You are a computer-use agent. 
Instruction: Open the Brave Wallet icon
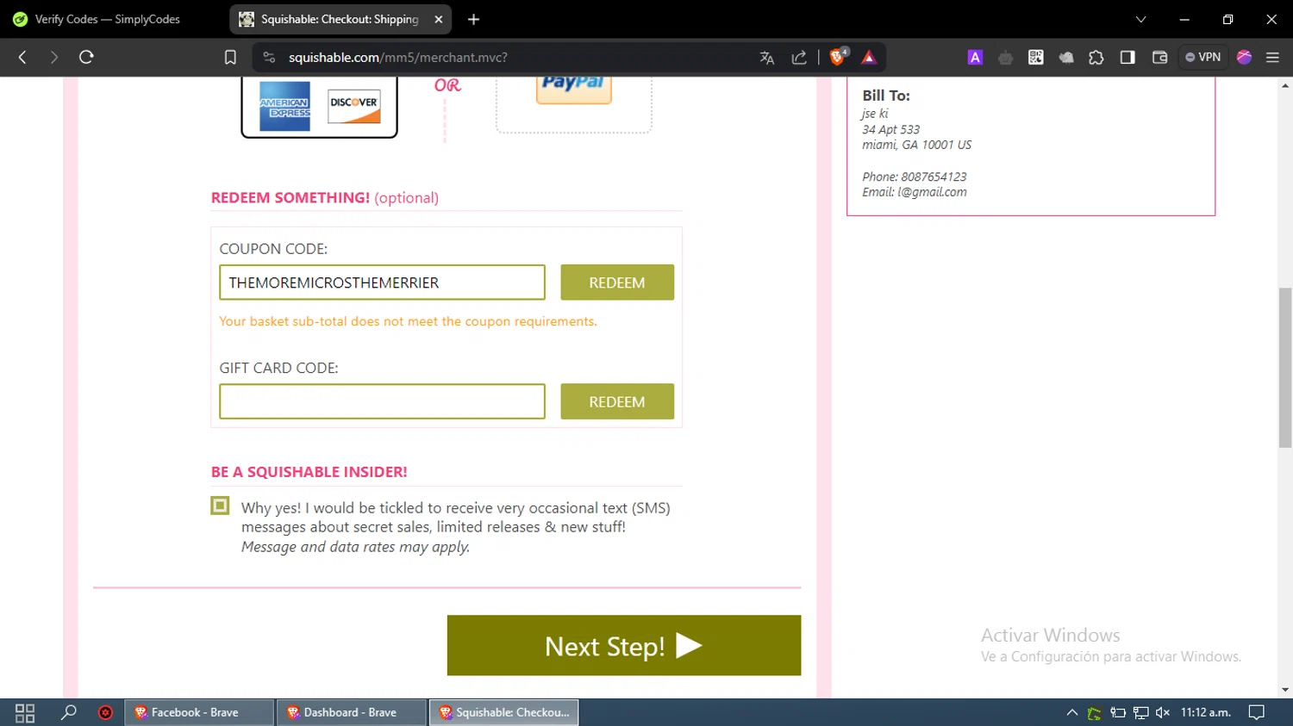[x=1159, y=58]
